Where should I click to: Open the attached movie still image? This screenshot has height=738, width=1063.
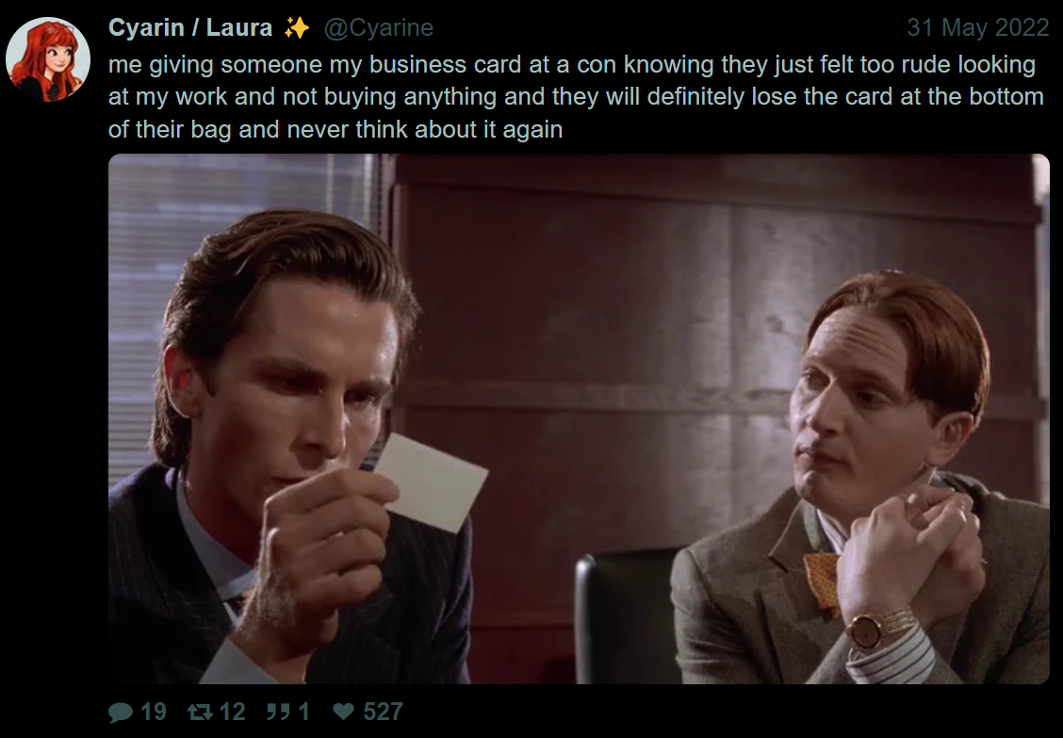(x=579, y=418)
